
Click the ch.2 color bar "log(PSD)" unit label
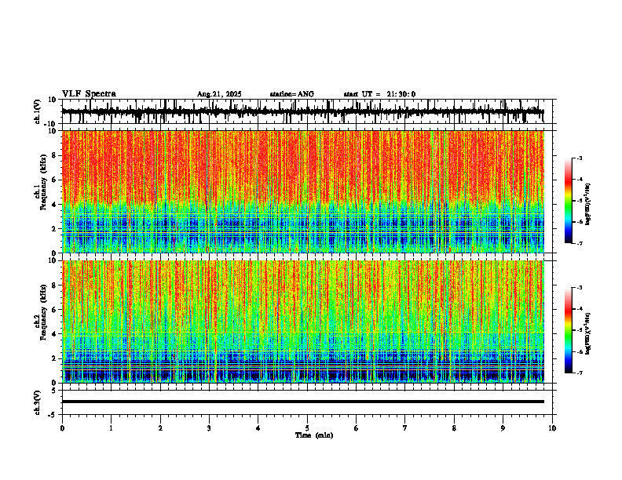pos(588,333)
